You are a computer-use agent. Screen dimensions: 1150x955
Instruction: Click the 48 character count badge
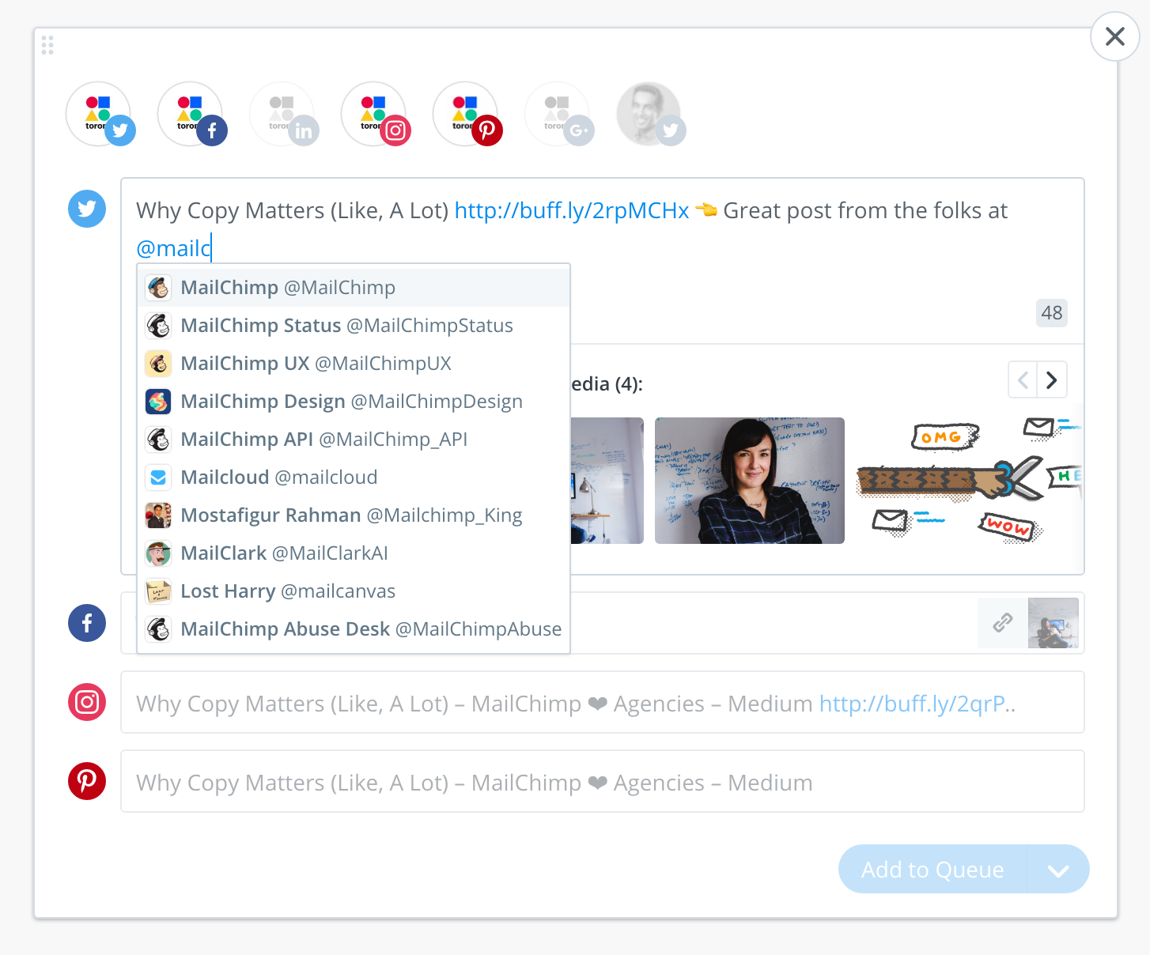(x=1052, y=313)
